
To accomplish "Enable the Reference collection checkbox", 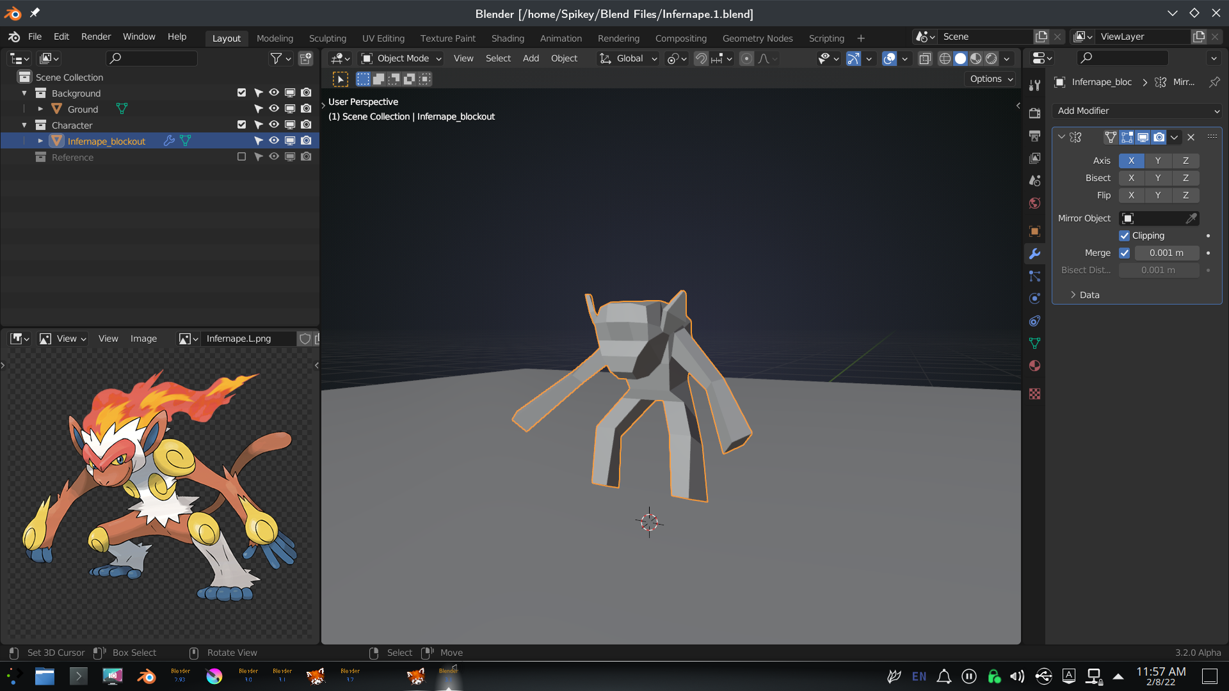I will 241,157.
